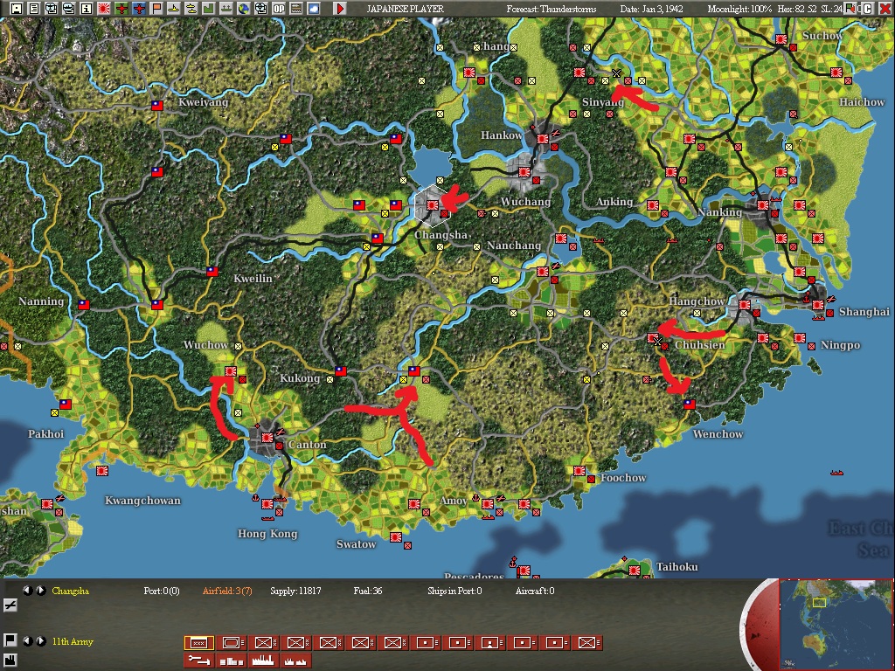Select the Chinese flag at Wenchow

coord(690,404)
